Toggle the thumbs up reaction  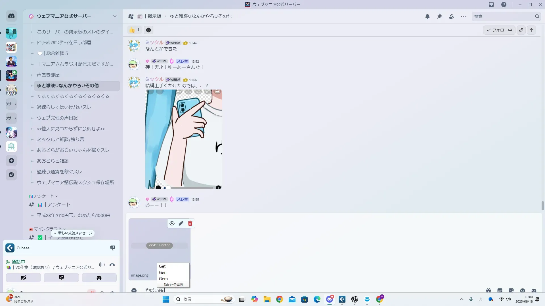tap(135, 30)
